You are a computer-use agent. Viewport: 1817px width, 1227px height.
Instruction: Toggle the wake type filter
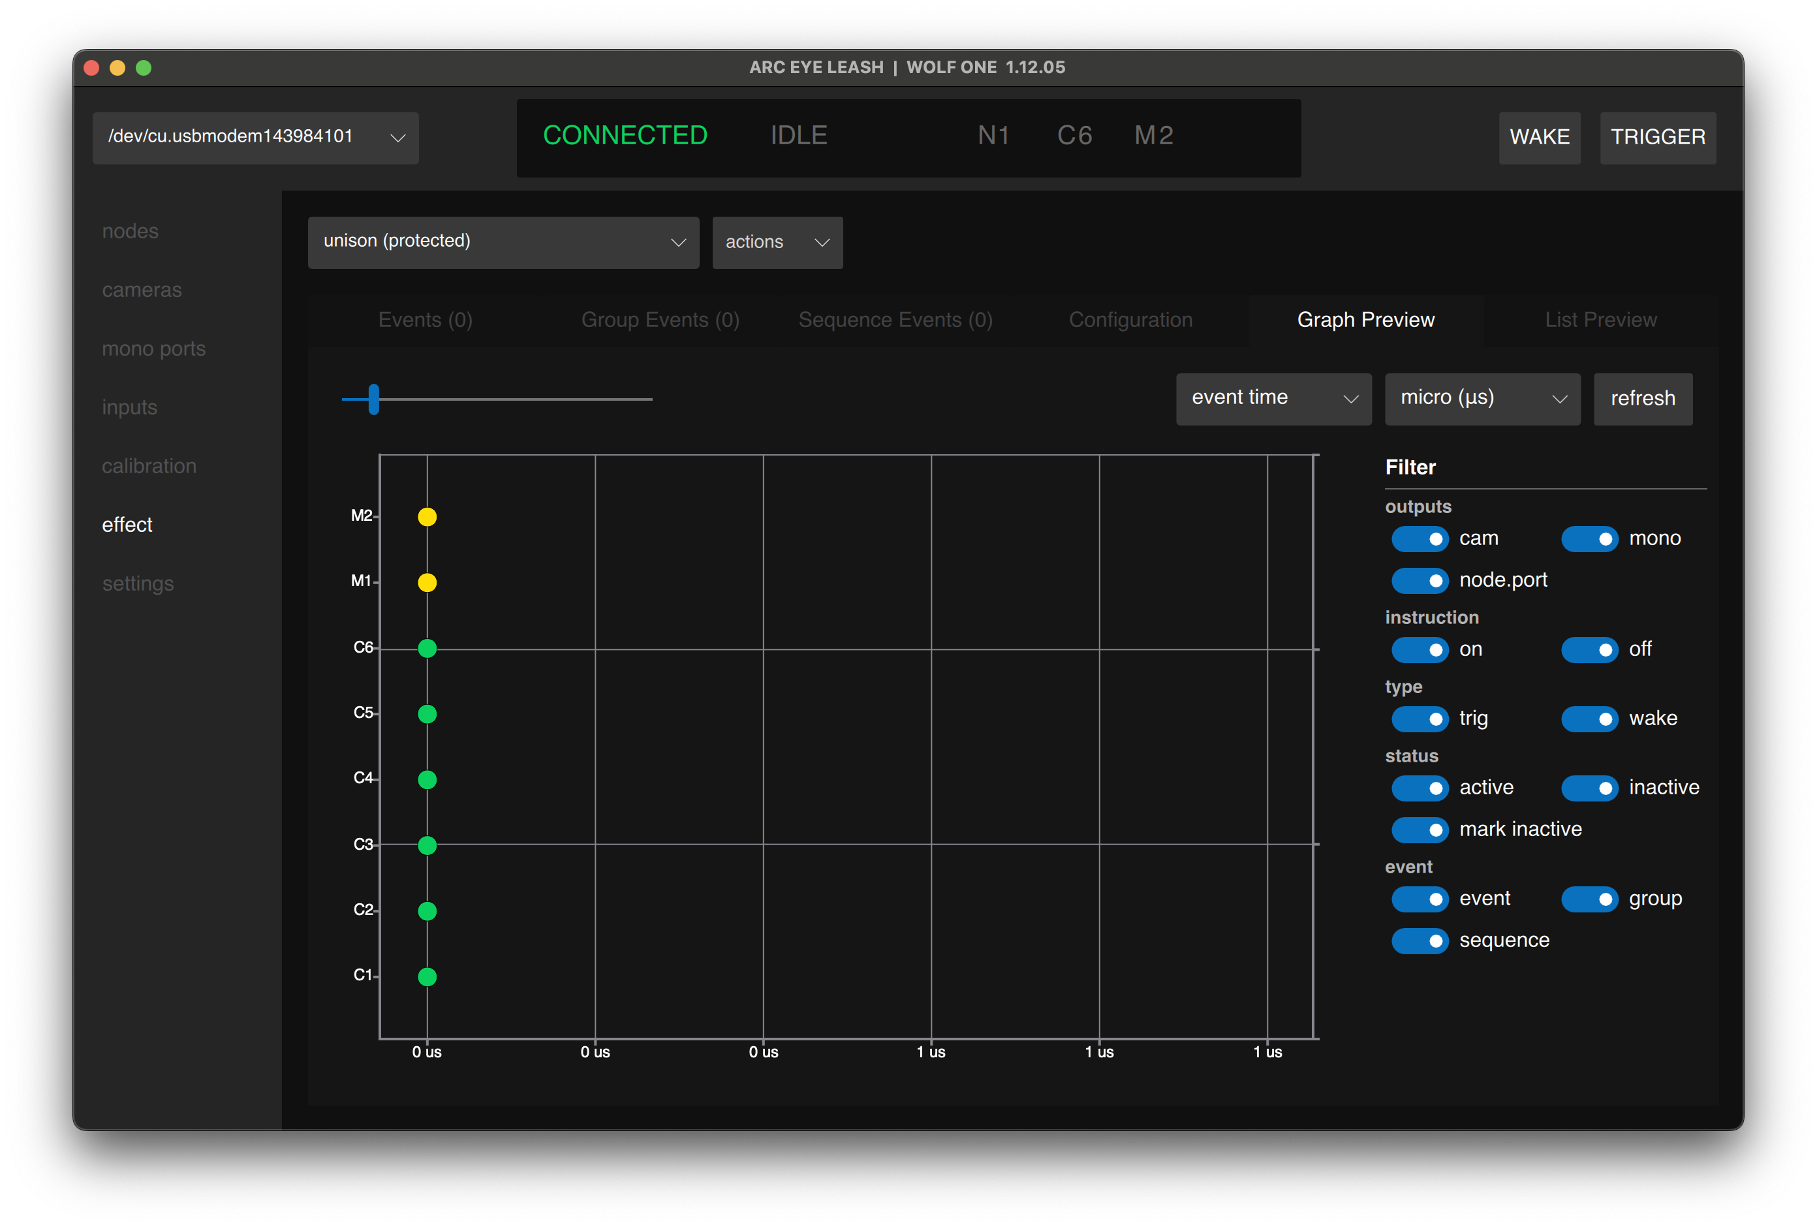1589,719
